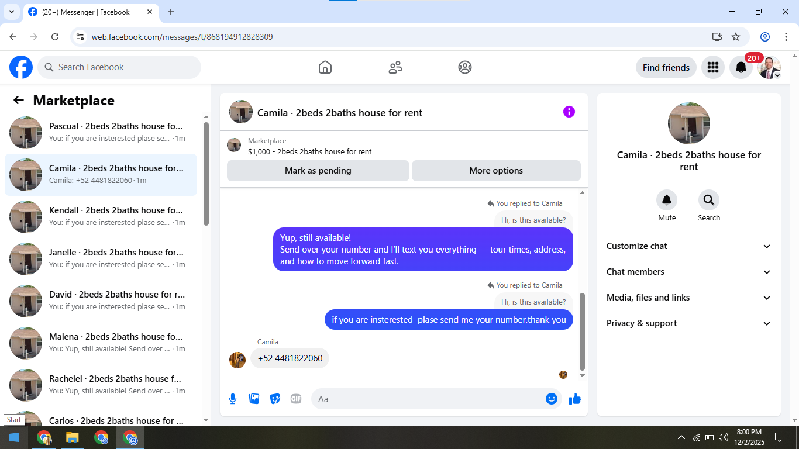Open the account profile picture menu
Viewport: 799px width, 449px height.
(x=769, y=67)
